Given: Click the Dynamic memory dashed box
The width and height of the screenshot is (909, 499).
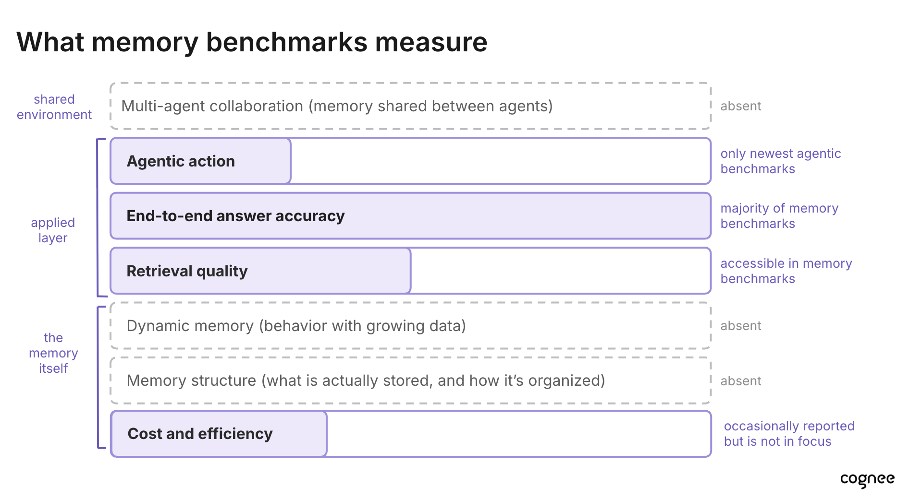Looking at the screenshot, I should (x=410, y=326).
